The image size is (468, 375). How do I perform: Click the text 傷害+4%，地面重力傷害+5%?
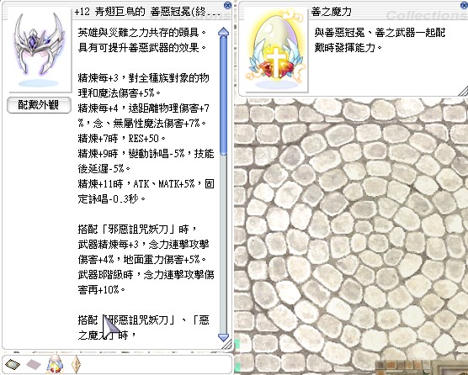pos(142,260)
